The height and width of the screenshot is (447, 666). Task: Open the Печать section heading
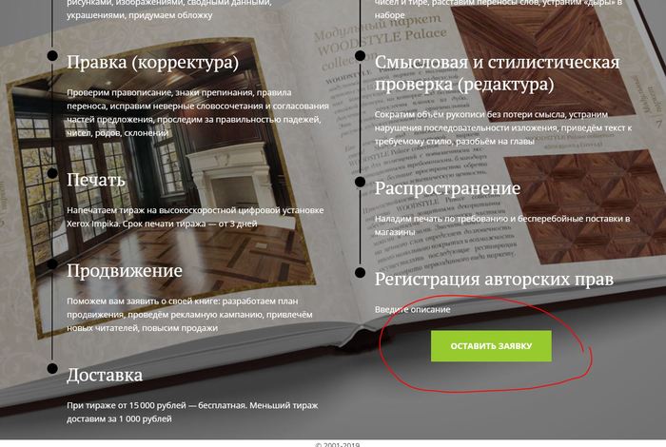click(x=96, y=180)
